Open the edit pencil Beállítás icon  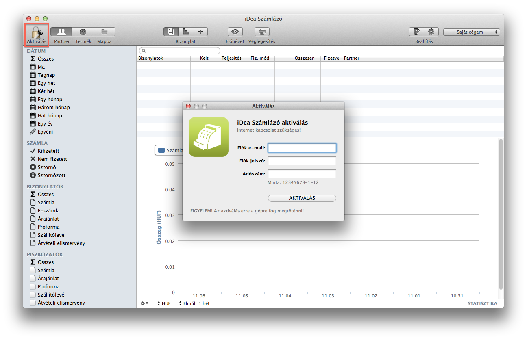pos(416,32)
